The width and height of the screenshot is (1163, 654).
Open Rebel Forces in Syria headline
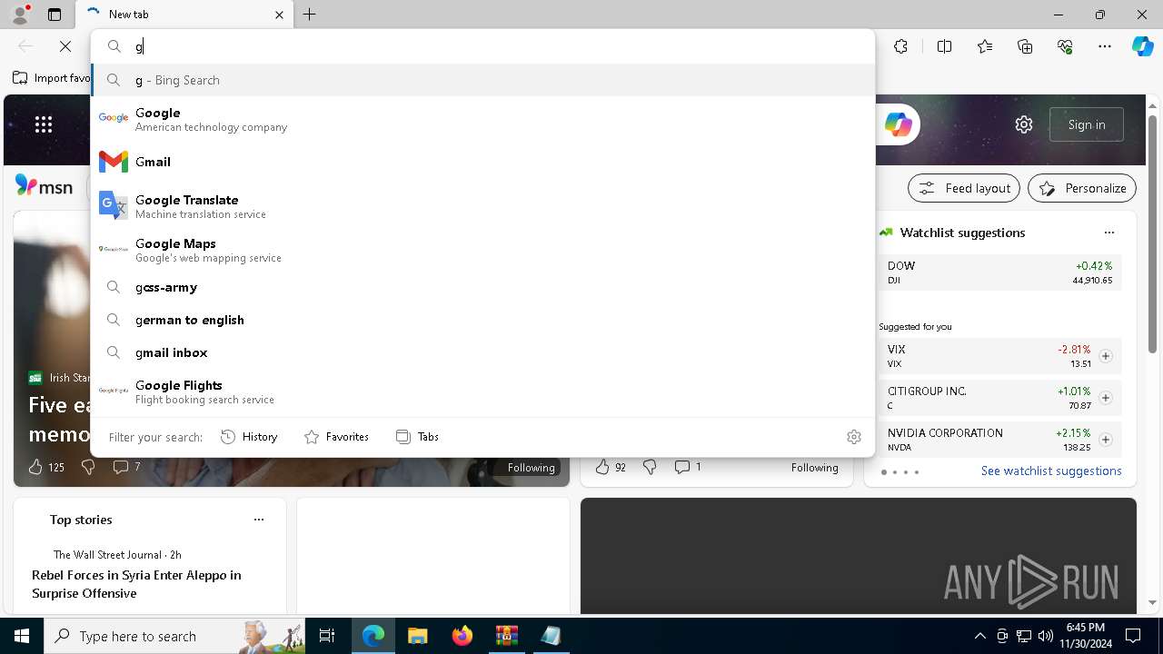point(136,584)
